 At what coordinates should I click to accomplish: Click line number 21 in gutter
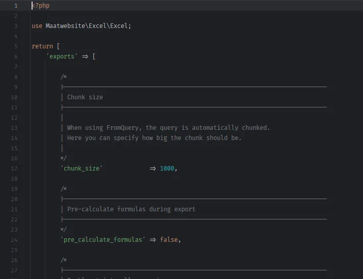tap(14, 209)
